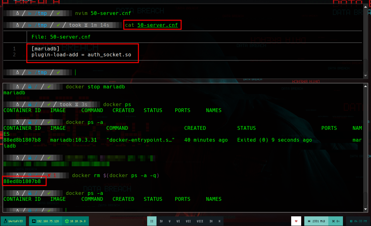Image resolution: width=371 pixels, height=226 pixels.
Task: Click the STATUS header above "Exited (0)"
Action: coord(246,128)
